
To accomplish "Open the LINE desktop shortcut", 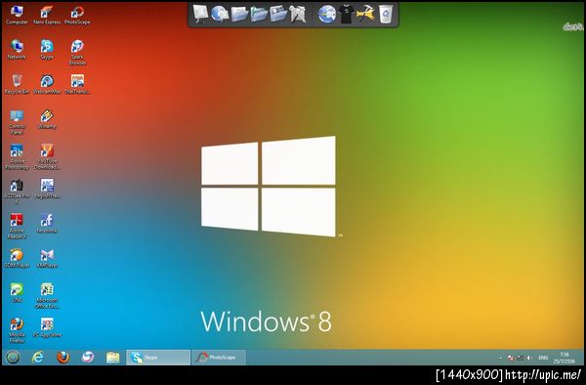I will point(17,292).
